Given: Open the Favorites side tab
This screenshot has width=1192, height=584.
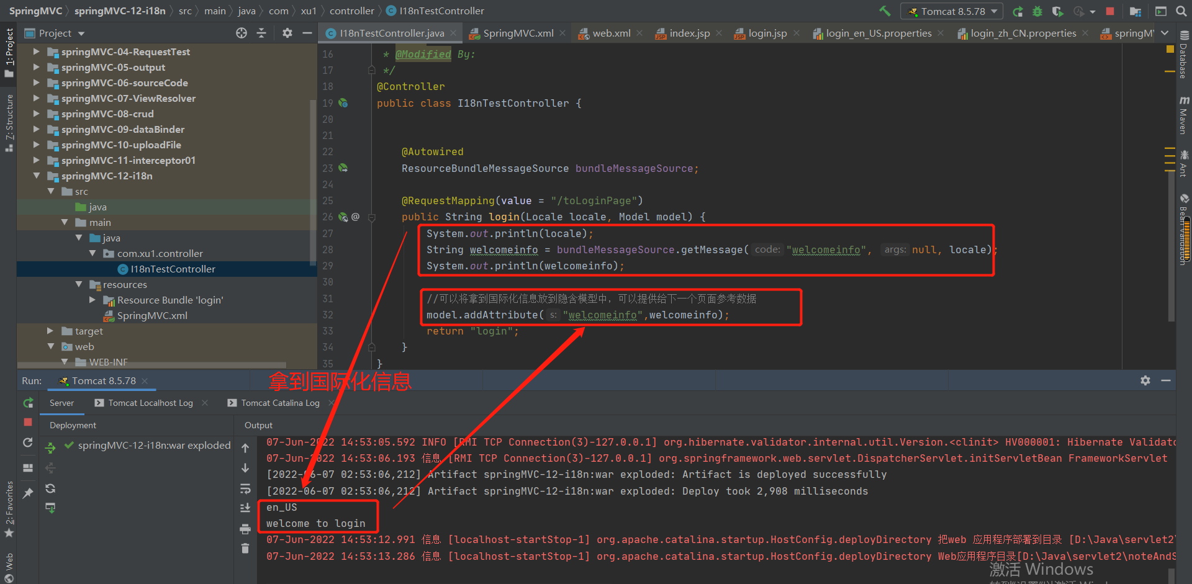Looking at the screenshot, I should 9,509.
